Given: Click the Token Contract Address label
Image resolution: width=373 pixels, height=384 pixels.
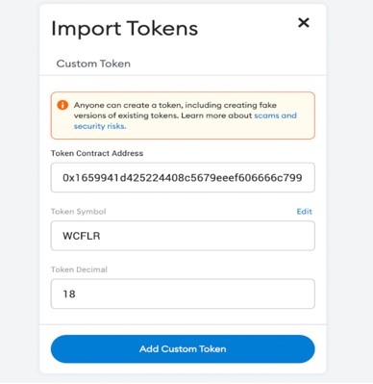Looking at the screenshot, I should 97,153.
